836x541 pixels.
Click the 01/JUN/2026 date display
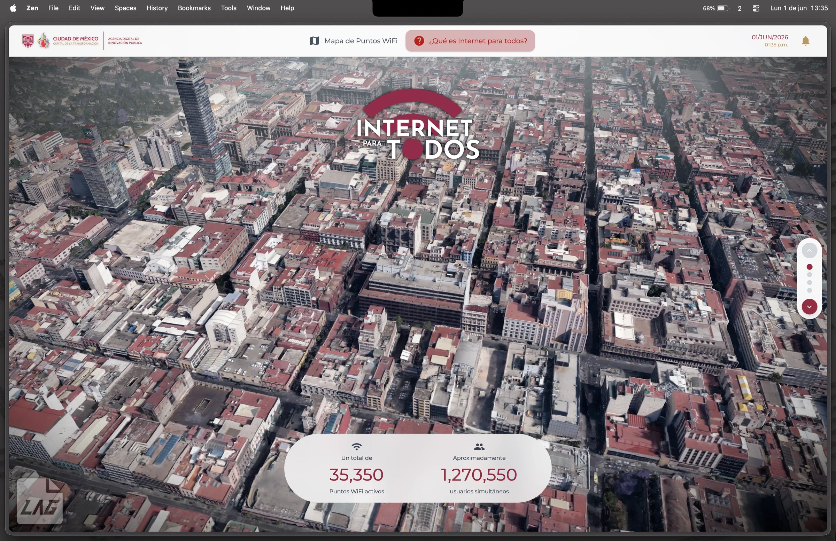pyautogui.click(x=769, y=37)
